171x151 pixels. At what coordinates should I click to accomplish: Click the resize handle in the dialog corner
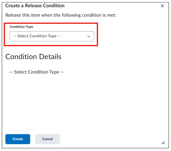(x=163, y=143)
